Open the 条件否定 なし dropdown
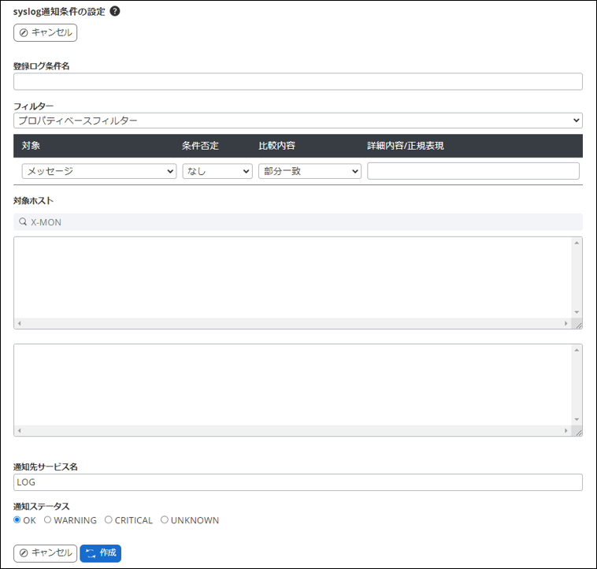Viewport: 597px width, 569px height. (217, 171)
